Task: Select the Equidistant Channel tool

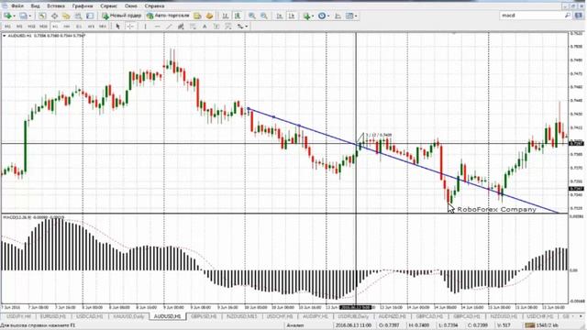Action: [x=181, y=27]
